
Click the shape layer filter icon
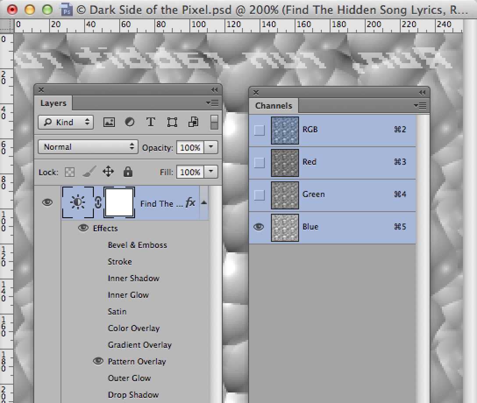click(172, 122)
